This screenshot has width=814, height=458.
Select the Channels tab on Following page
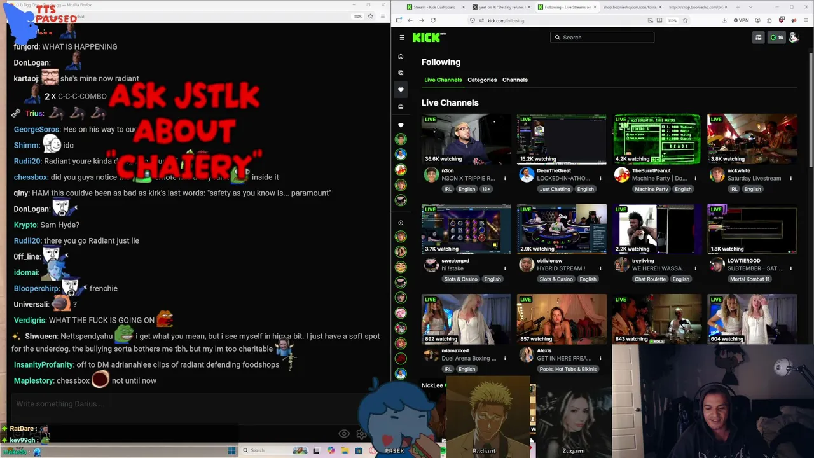click(515, 80)
